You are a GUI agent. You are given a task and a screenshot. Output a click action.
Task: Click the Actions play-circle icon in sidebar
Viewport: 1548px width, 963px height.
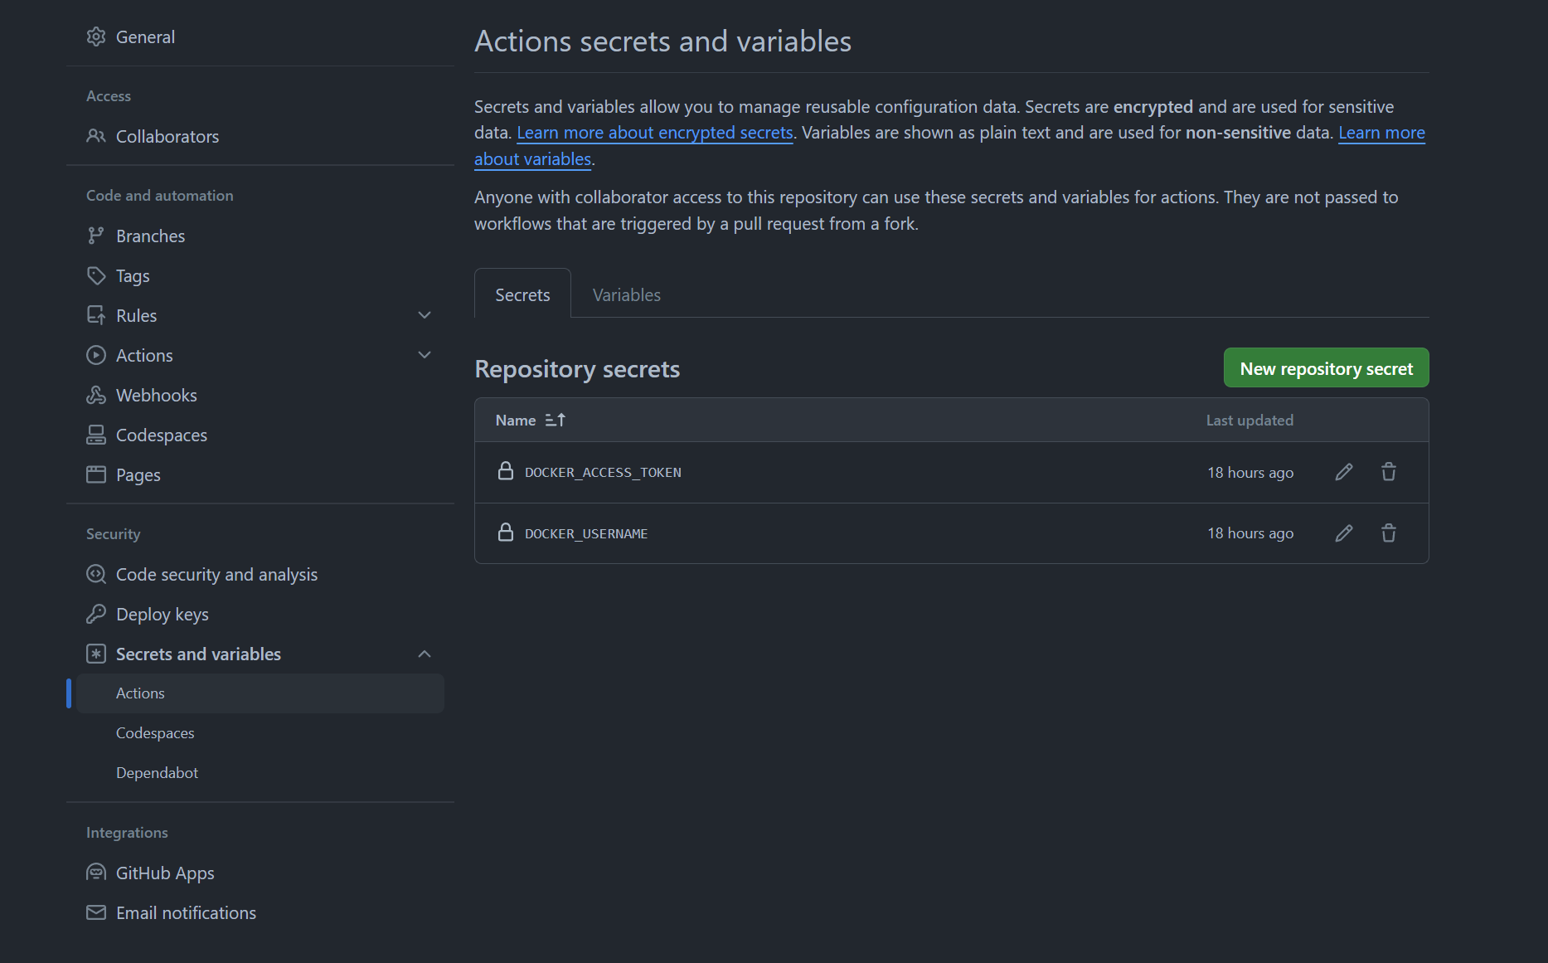pyautogui.click(x=96, y=355)
